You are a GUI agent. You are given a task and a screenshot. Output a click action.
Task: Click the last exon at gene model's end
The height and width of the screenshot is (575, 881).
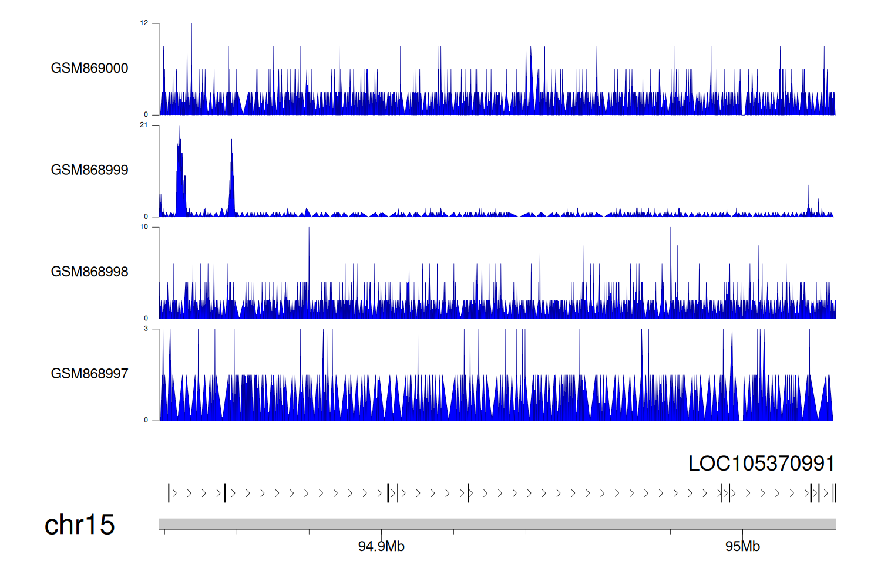coord(834,493)
